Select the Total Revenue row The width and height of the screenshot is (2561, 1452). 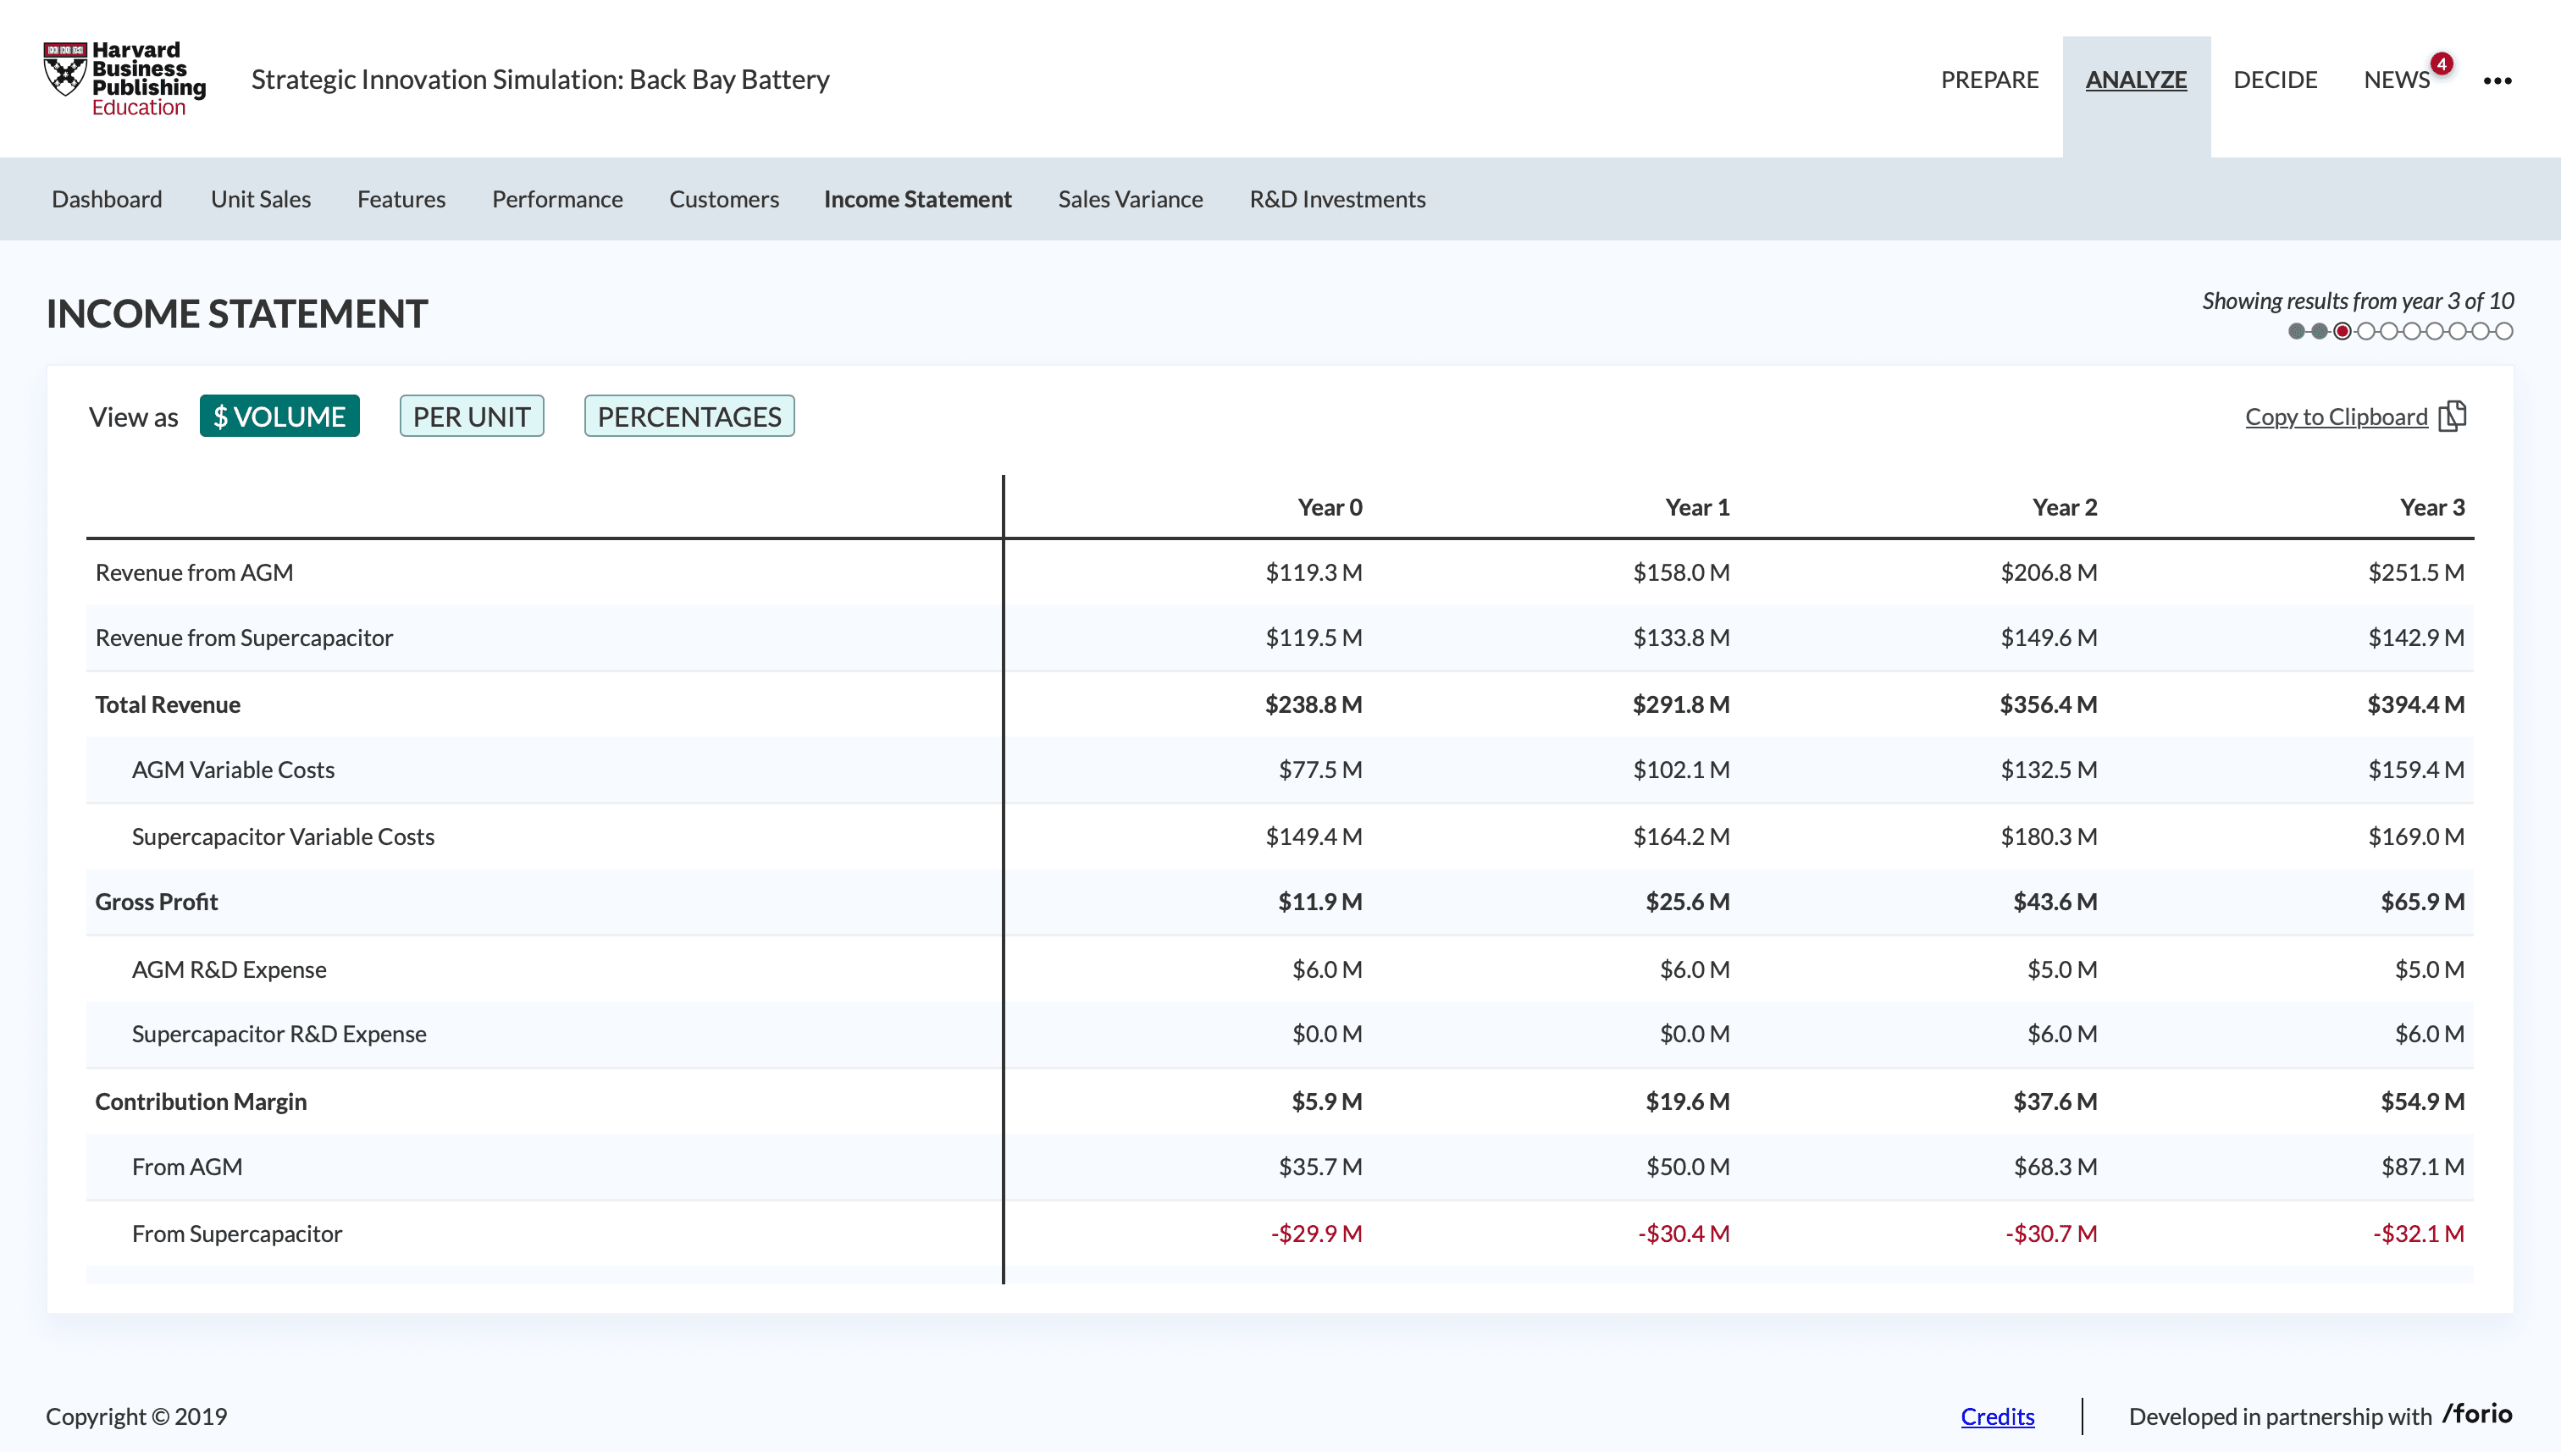pos(168,703)
